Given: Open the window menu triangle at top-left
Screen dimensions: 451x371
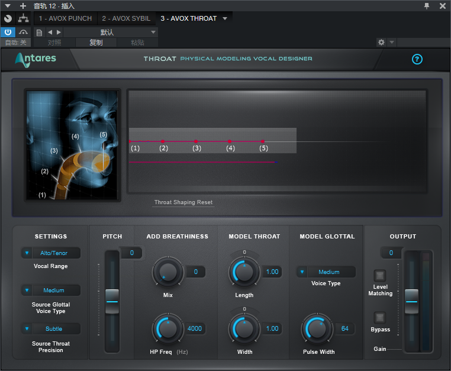Looking at the screenshot, I should tap(8, 6).
